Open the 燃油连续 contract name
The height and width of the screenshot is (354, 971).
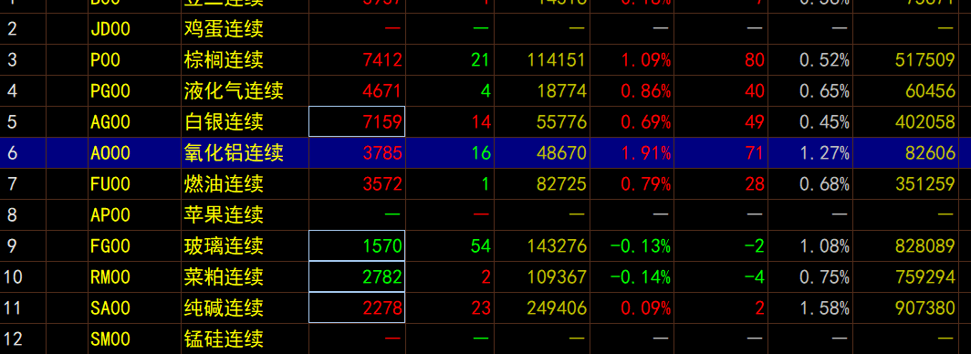224,183
